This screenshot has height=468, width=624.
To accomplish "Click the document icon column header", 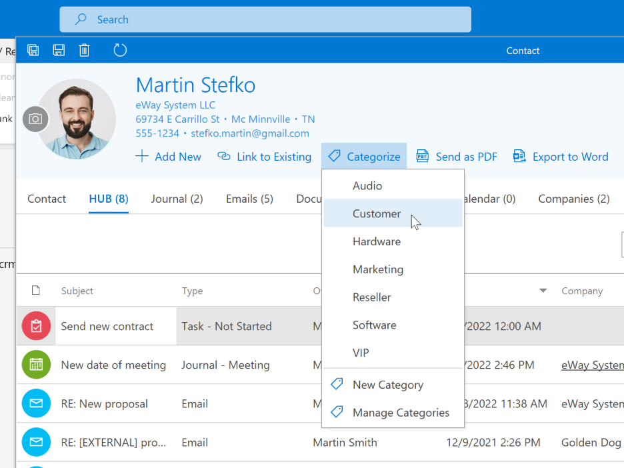I will pyautogui.click(x=36, y=290).
